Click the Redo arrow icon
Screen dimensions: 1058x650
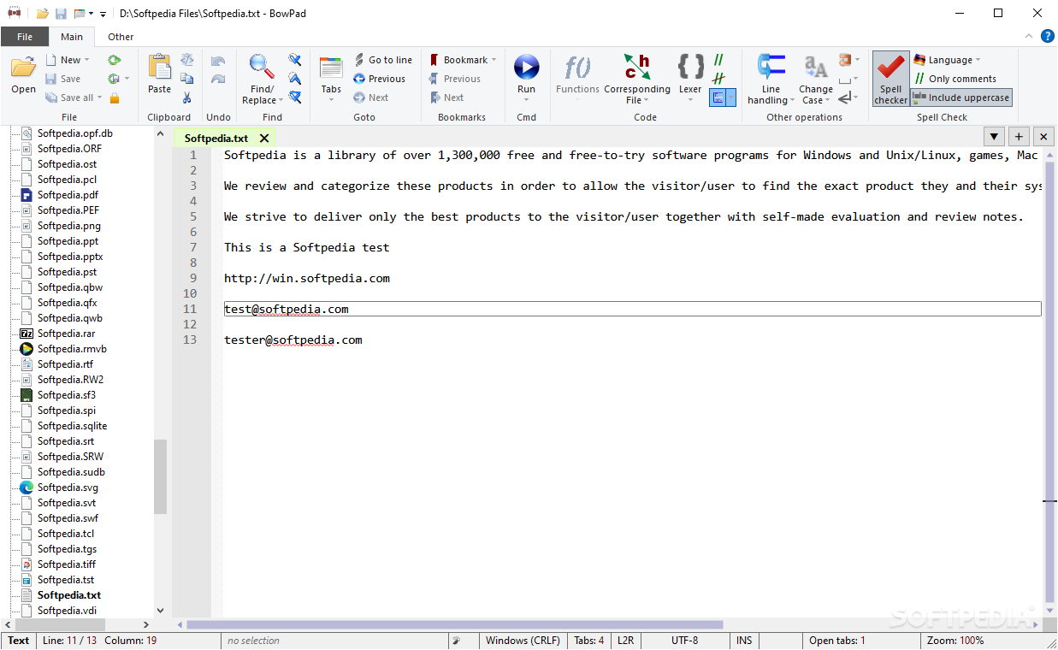[218, 79]
